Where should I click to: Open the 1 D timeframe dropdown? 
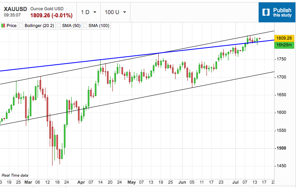click(x=89, y=12)
